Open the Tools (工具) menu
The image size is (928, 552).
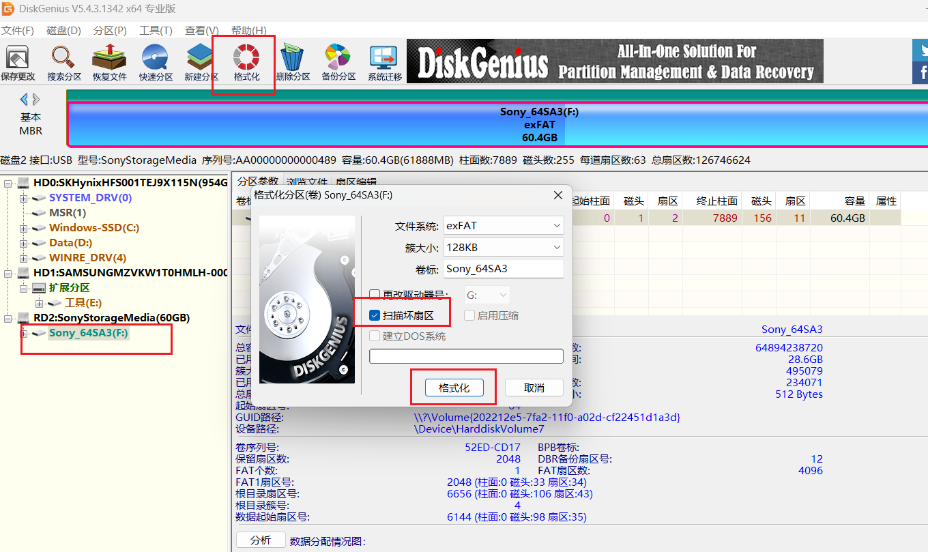tap(156, 31)
